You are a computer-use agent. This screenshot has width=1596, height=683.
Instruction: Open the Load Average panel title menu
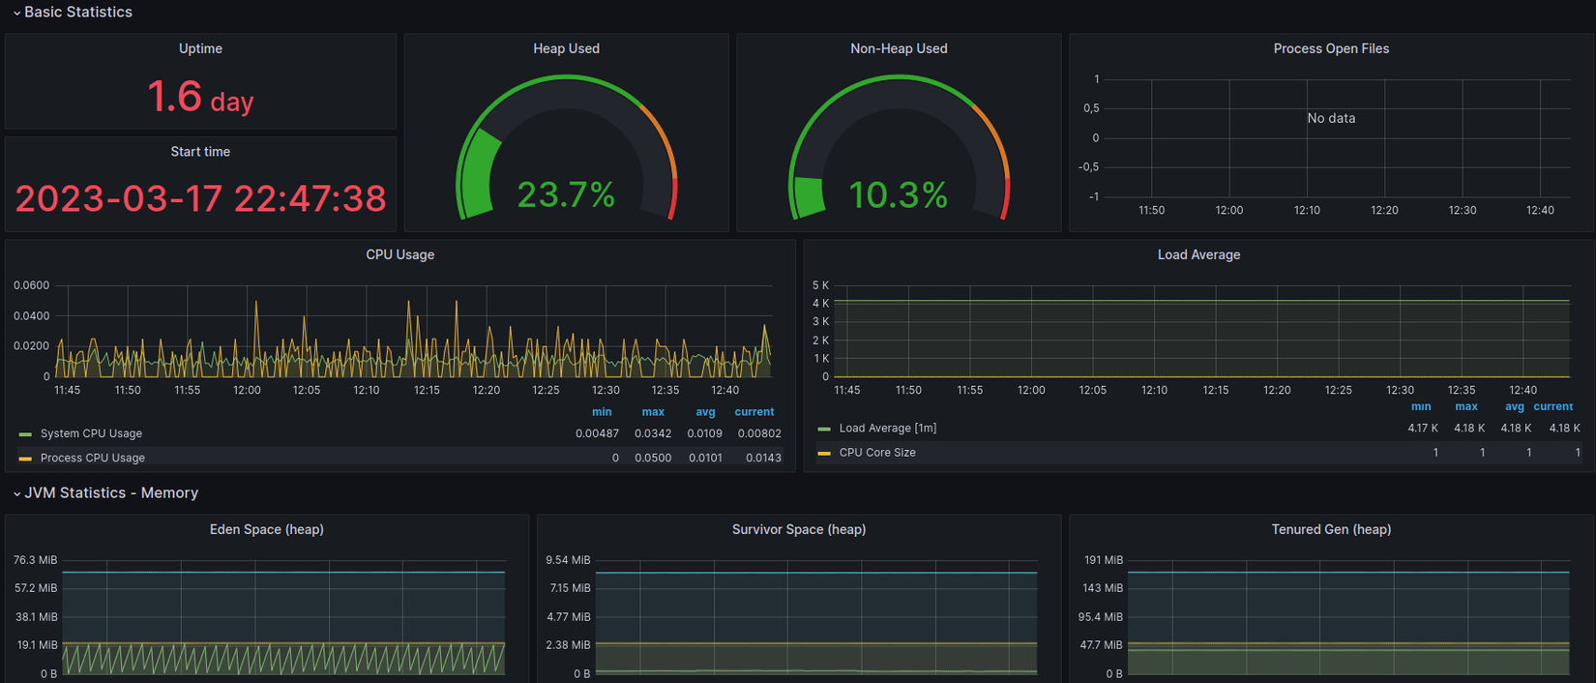coord(1198,254)
